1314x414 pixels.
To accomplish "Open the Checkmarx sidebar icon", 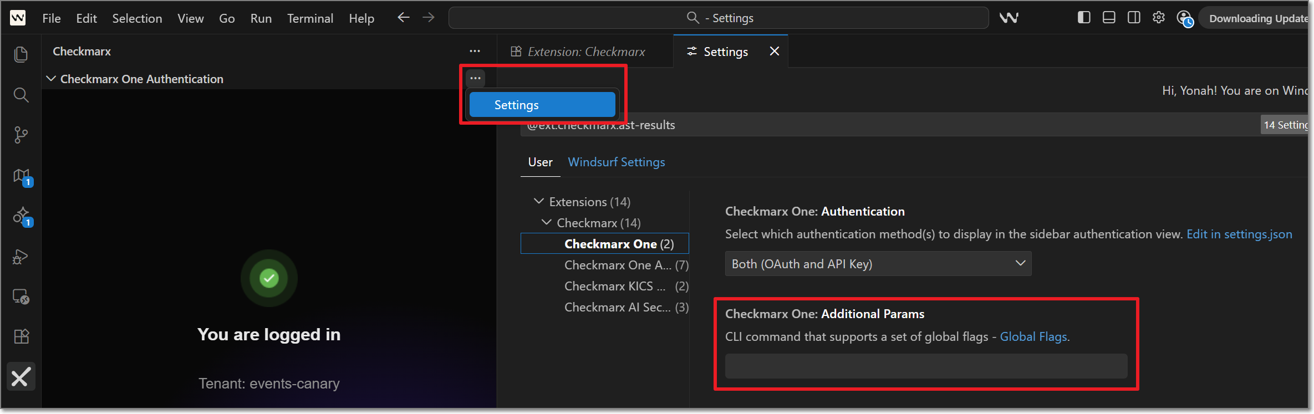I will click(x=21, y=377).
